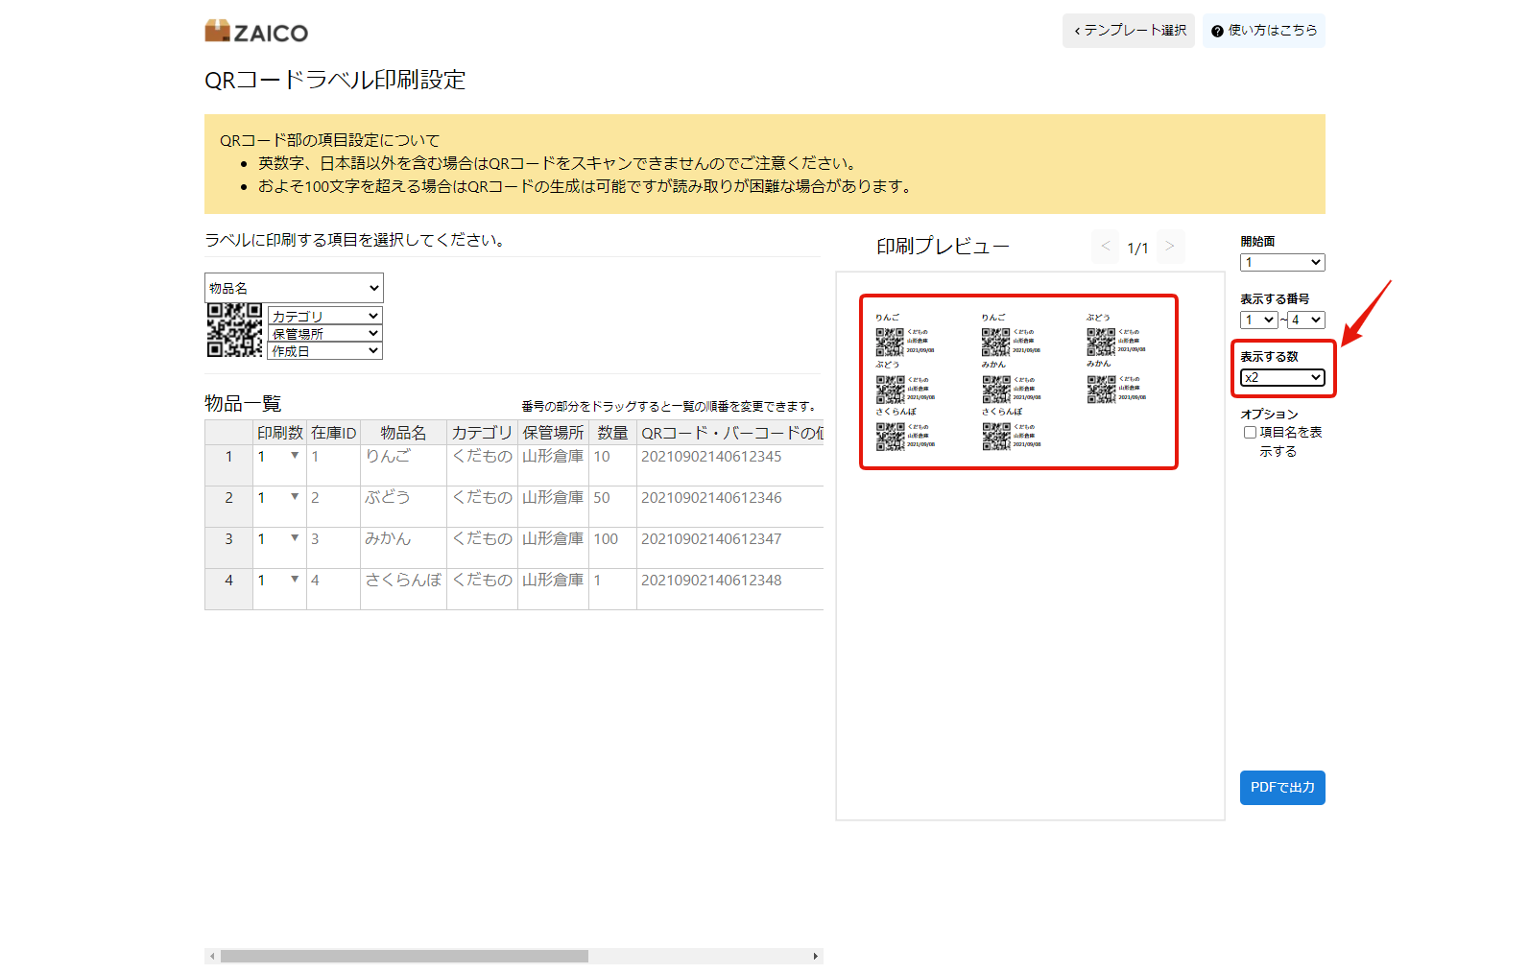Click the 数量 column header

click(612, 433)
